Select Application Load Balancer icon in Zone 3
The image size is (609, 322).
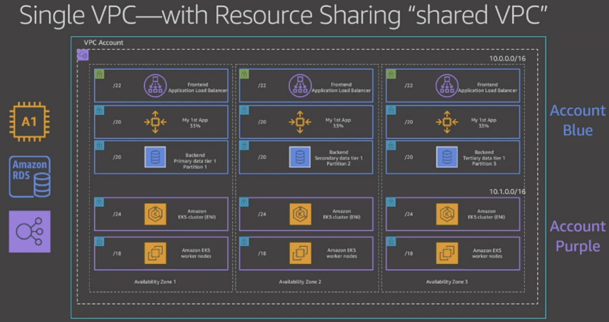[446, 85]
